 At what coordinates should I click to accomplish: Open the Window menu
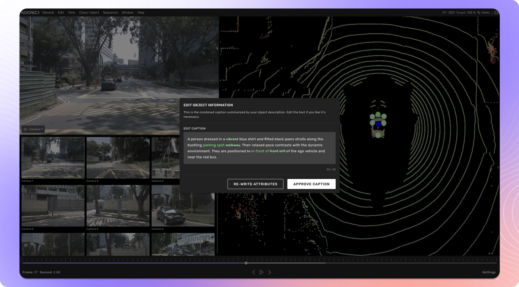[x=128, y=12]
